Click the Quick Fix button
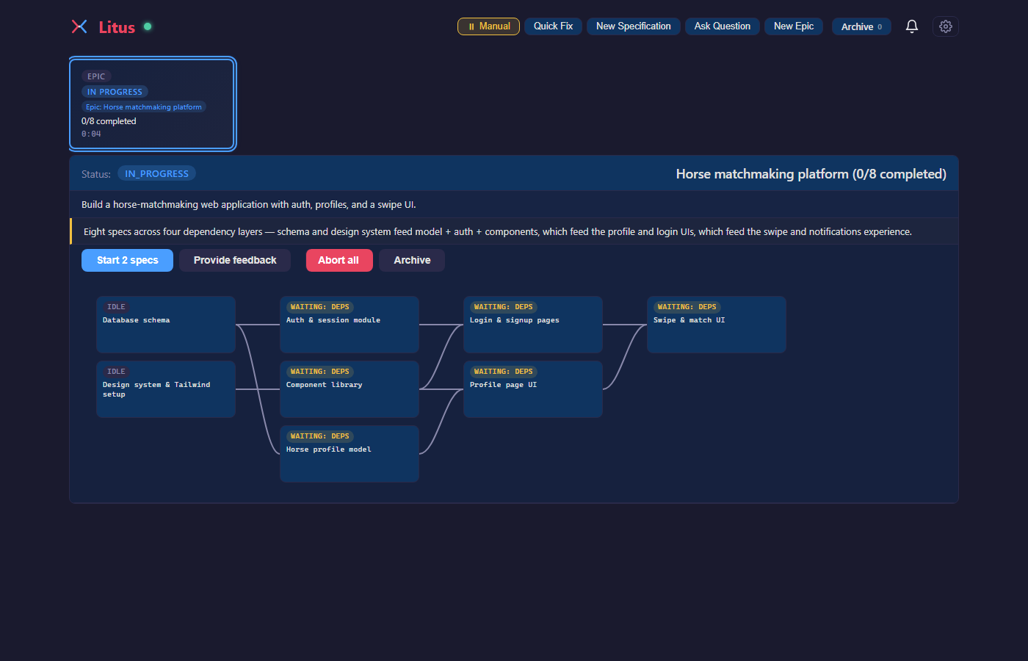The image size is (1028, 661). (553, 26)
